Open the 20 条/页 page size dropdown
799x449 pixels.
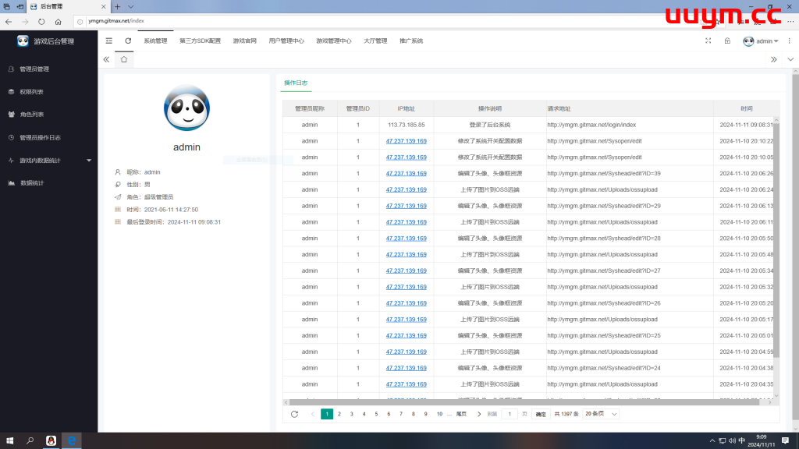pyautogui.click(x=601, y=414)
